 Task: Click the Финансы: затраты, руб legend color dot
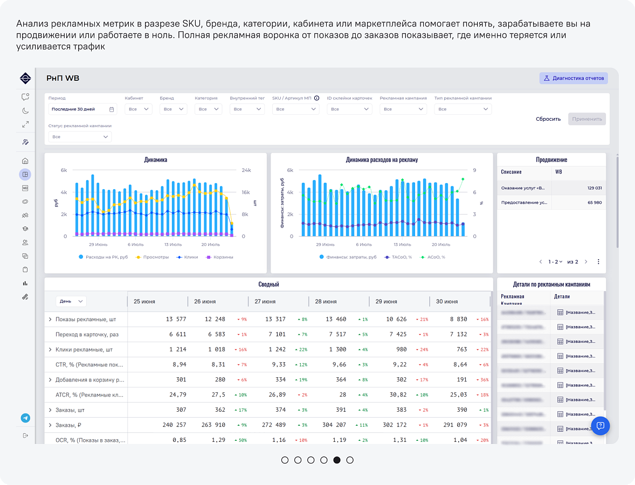[x=322, y=257]
